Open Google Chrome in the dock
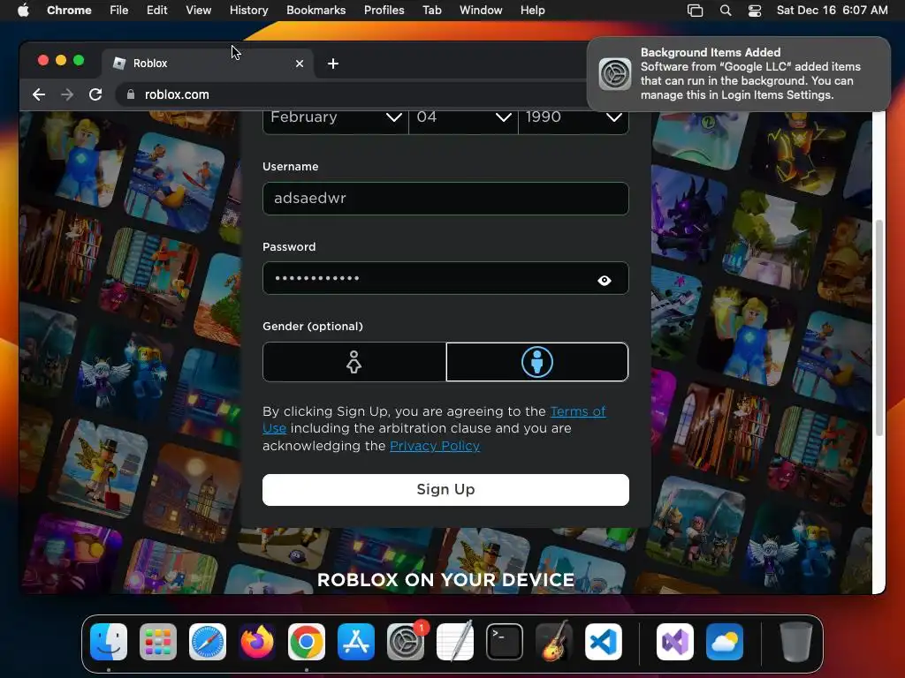 click(307, 642)
